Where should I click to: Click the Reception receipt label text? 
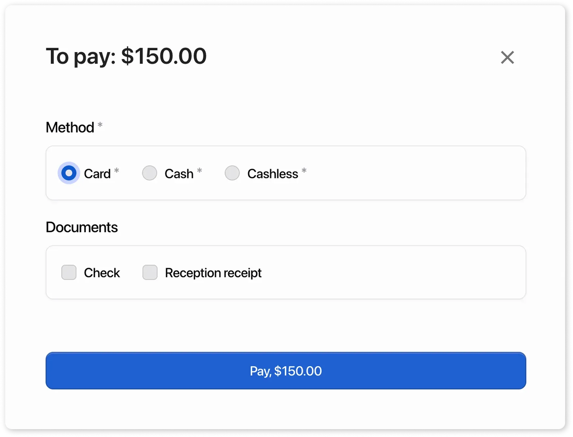213,272
